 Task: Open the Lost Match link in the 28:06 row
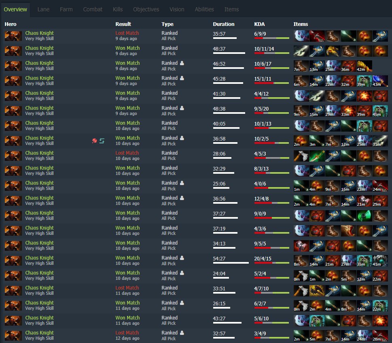tap(127, 153)
